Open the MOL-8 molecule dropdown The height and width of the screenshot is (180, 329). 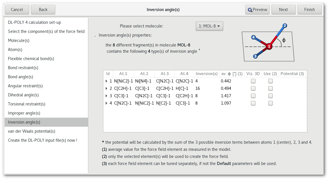click(209, 26)
